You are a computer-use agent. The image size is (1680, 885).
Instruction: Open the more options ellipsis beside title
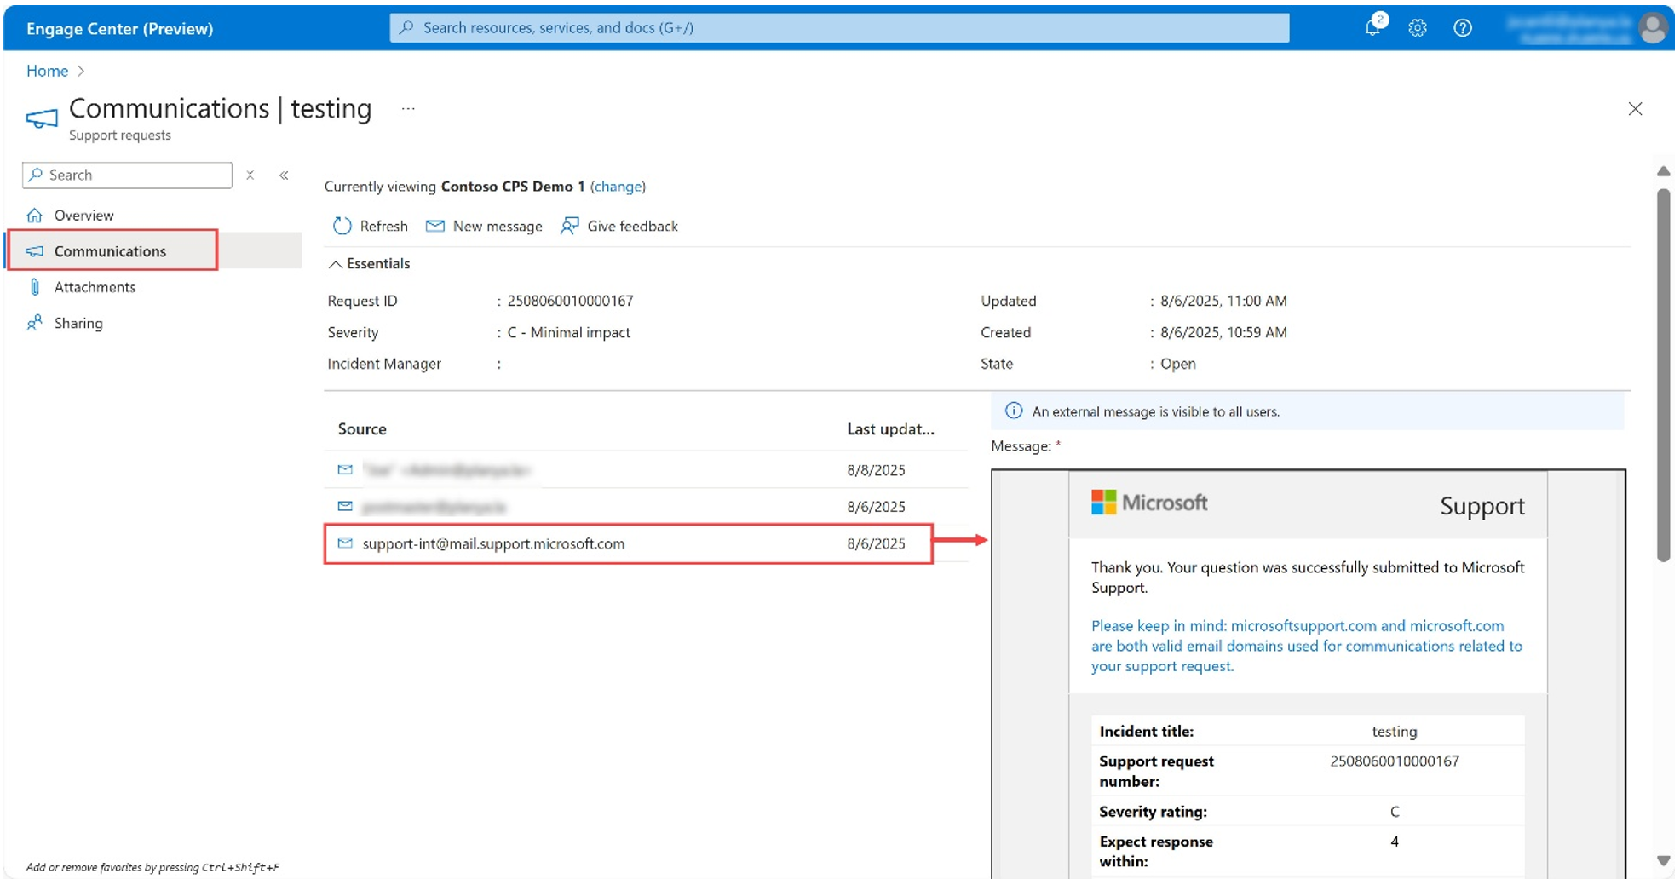(408, 109)
